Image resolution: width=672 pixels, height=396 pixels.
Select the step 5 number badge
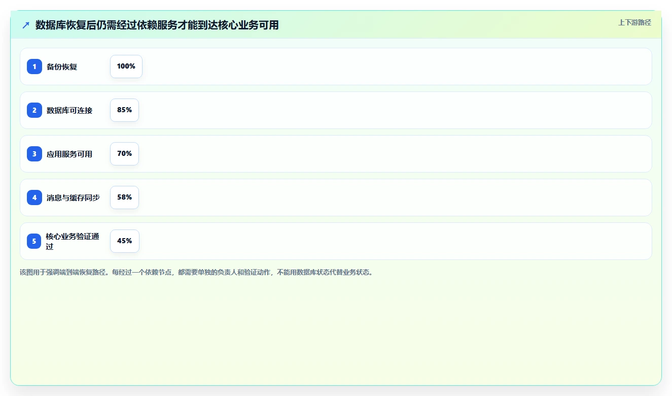[x=34, y=241]
